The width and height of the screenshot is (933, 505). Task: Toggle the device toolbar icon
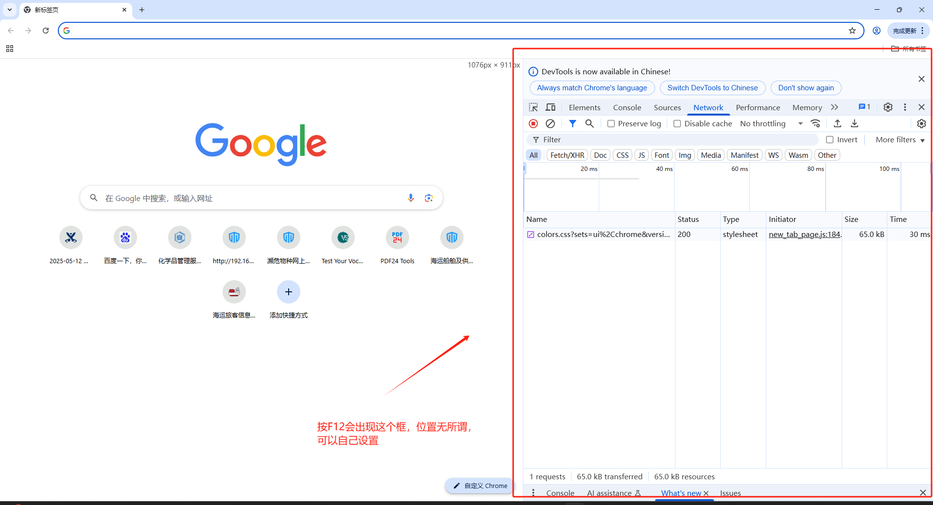551,107
